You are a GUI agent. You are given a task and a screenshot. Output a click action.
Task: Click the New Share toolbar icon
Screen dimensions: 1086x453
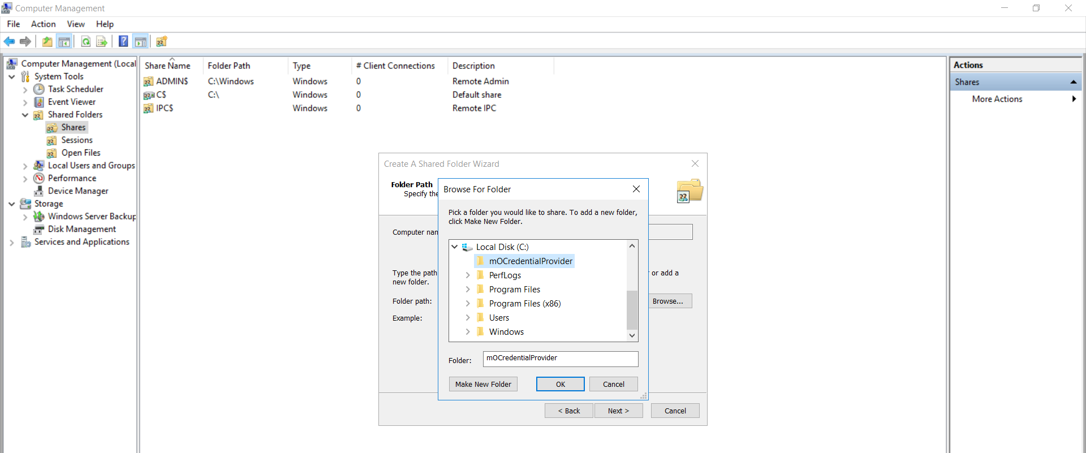click(x=162, y=41)
